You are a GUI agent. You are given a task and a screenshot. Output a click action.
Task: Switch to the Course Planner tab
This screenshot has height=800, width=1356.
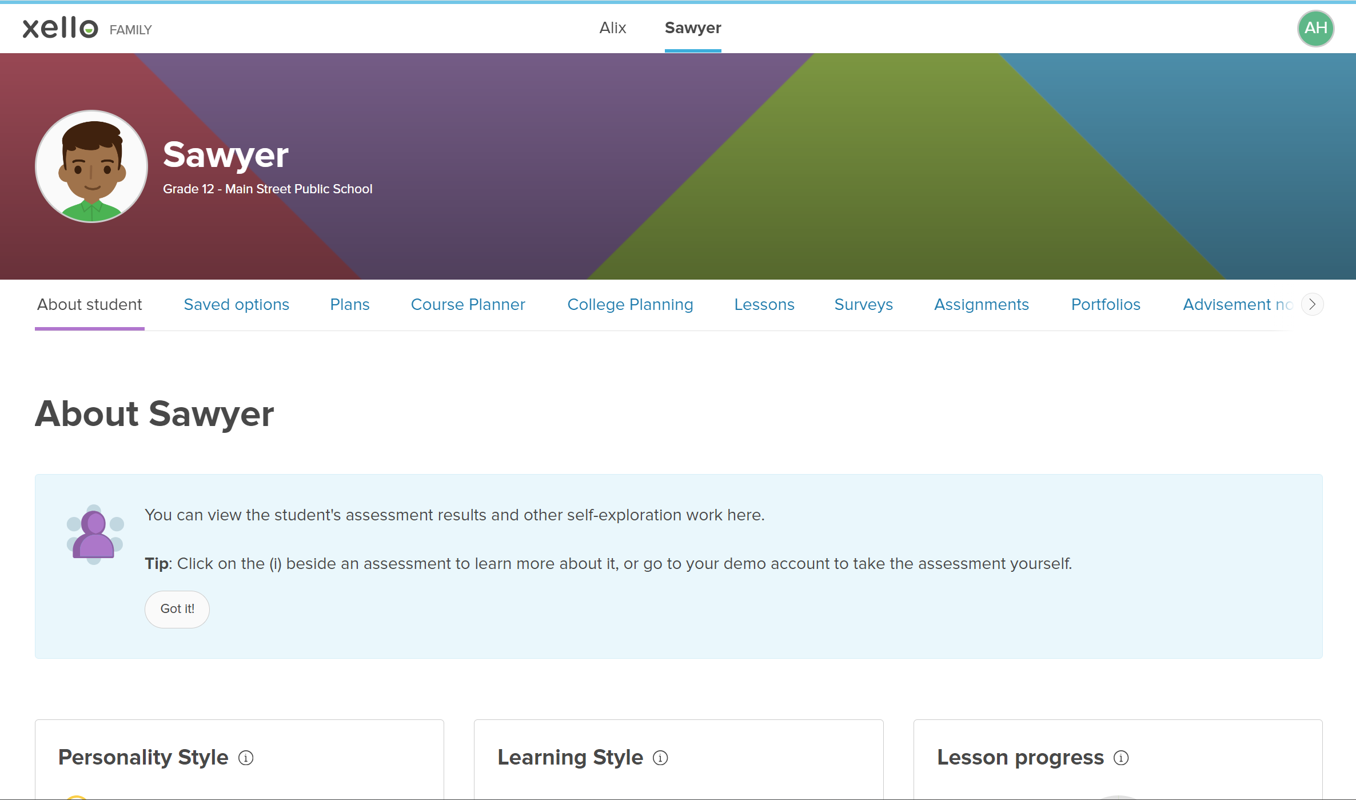(468, 304)
